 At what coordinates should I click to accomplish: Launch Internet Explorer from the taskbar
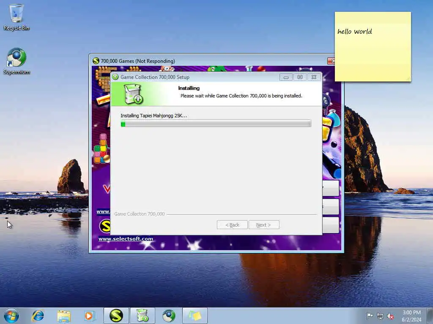[38, 316]
